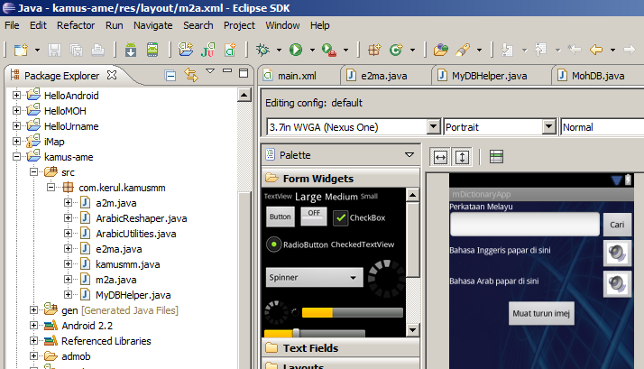Switch to the MyDBHelper.java tab
Image resolution: width=644 pixels, height=369 pixels.
(x=489, y=76)
